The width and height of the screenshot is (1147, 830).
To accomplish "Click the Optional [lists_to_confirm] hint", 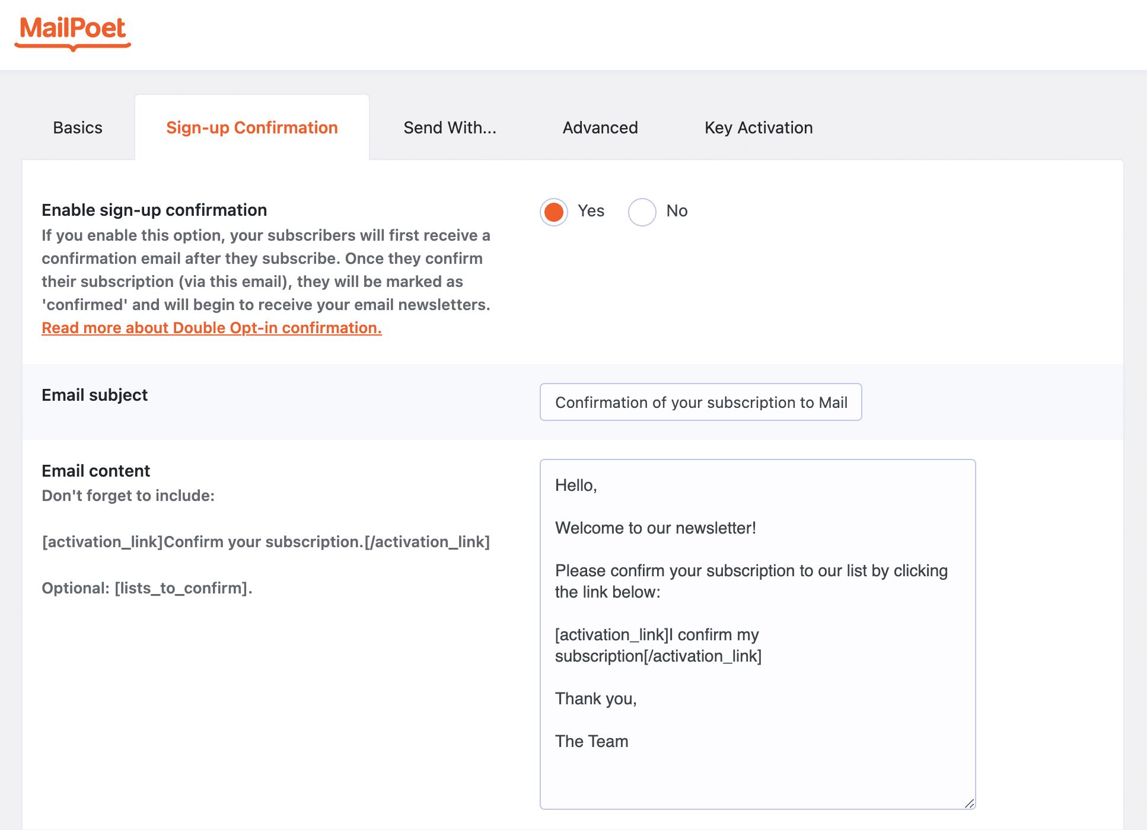I will coord(147,588).
